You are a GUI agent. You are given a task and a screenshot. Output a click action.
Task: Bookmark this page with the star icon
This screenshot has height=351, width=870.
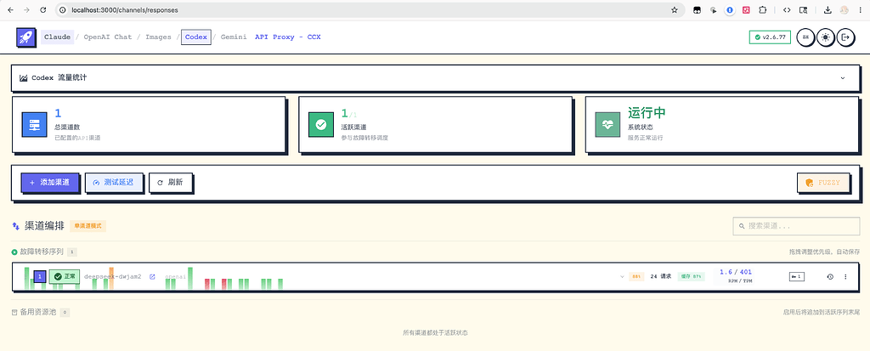tap(674, 10)
